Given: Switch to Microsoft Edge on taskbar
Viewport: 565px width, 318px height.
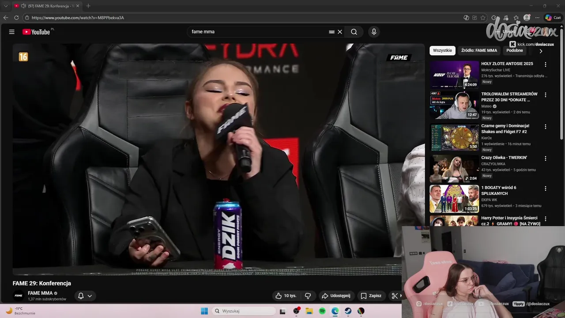Looking at the screenshot, I should pyautogui.click(x=335, y=311).
